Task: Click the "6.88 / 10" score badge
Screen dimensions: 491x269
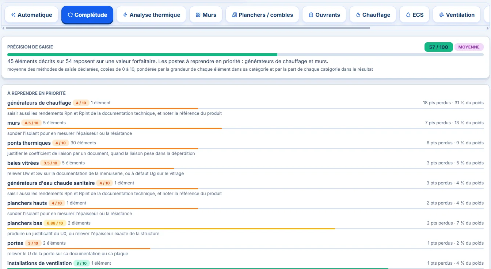Action: (55, 223)
